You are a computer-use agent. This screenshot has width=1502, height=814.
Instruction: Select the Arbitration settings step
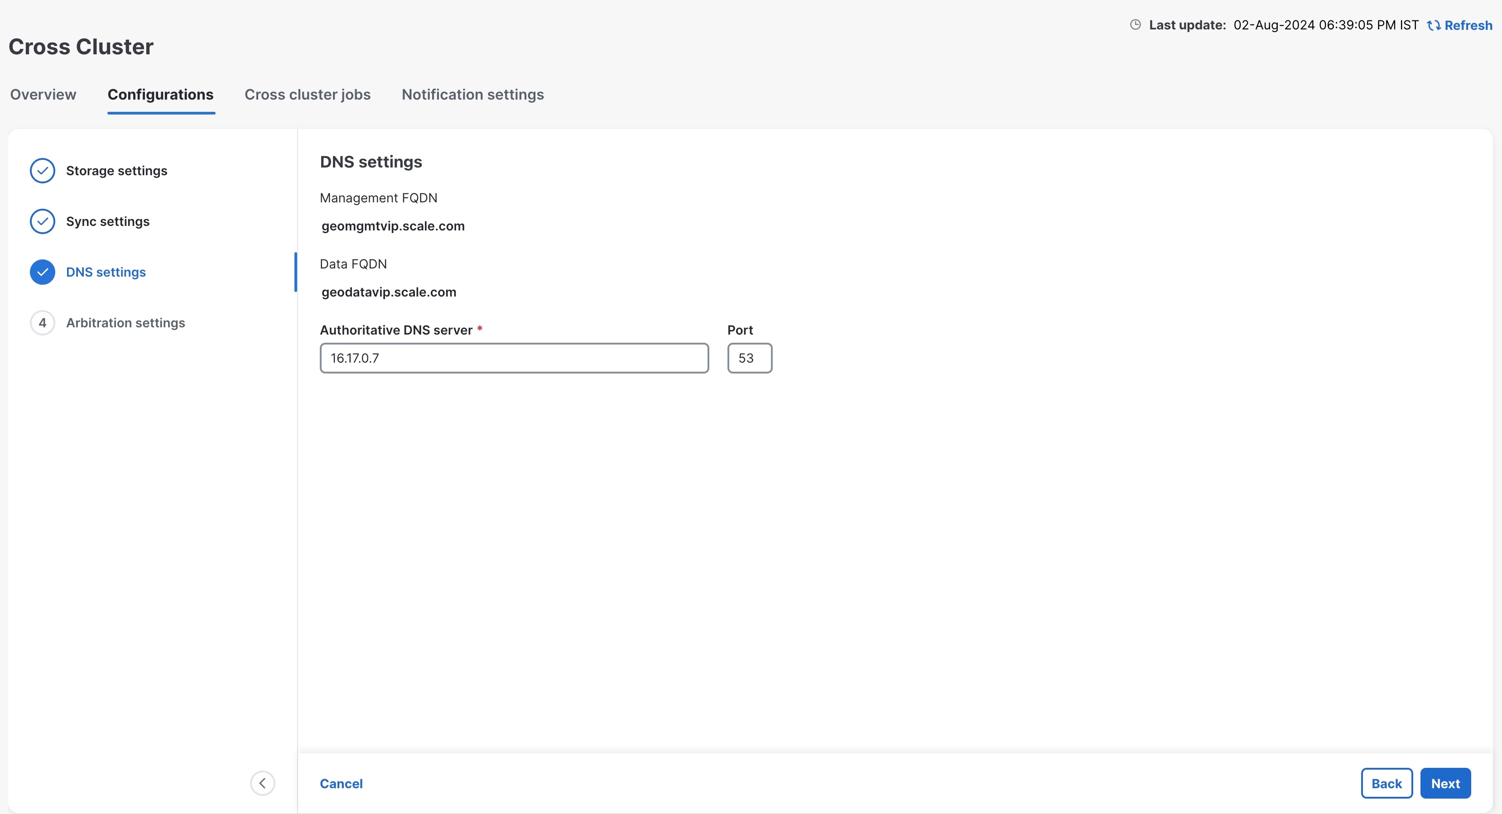click(x=125, y=322)
